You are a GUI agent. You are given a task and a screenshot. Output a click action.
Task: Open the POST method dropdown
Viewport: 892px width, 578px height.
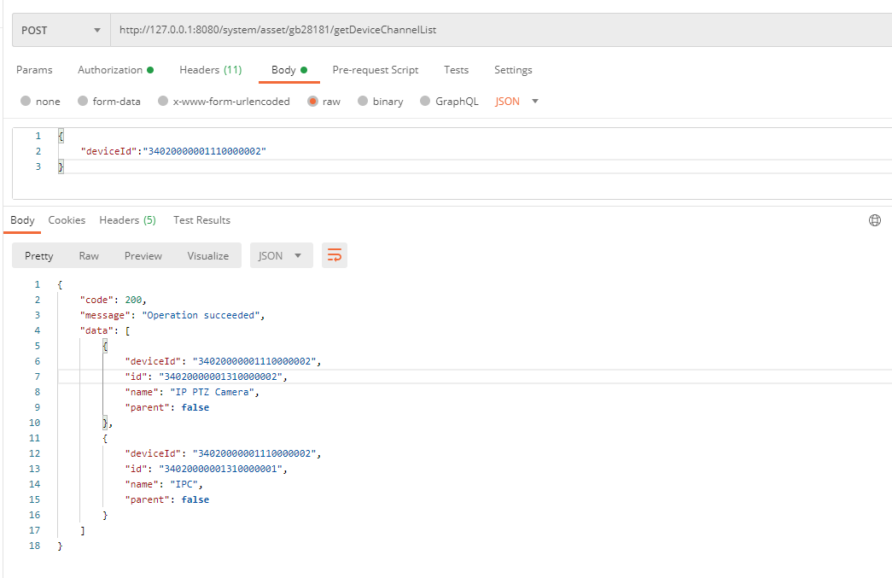click(61, 30)
